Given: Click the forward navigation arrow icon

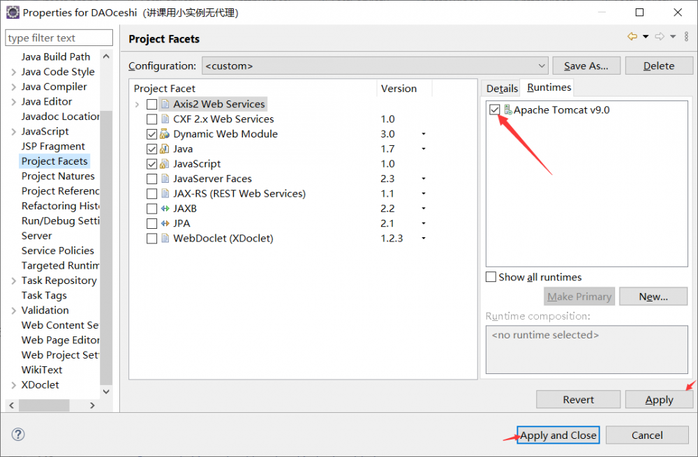Looking at the screenshot, I should point(660,36).
